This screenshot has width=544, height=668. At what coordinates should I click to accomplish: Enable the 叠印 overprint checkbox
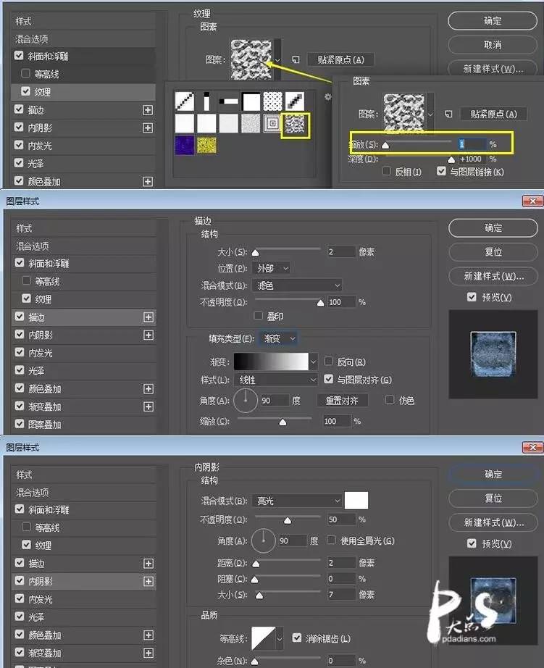[259, 316]
